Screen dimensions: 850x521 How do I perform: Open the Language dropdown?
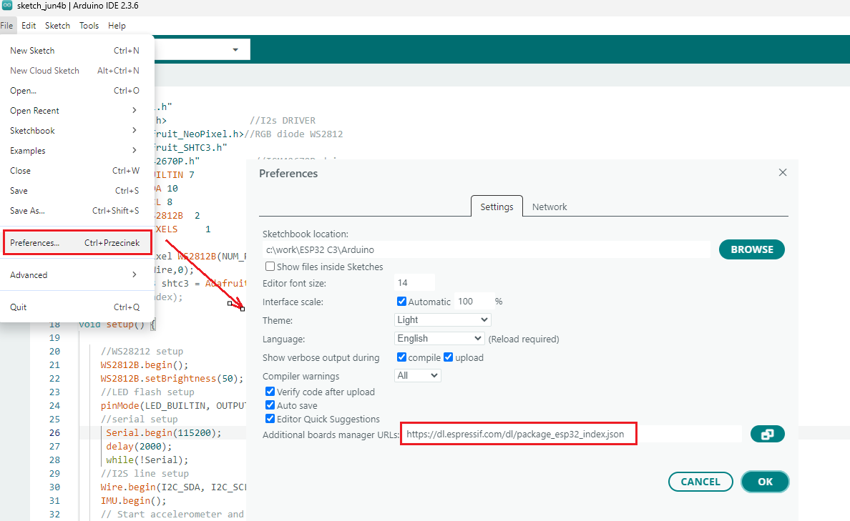439,339
